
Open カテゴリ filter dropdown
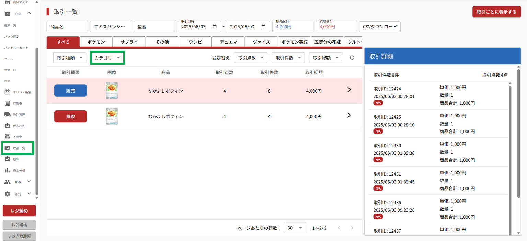(107, 58)
